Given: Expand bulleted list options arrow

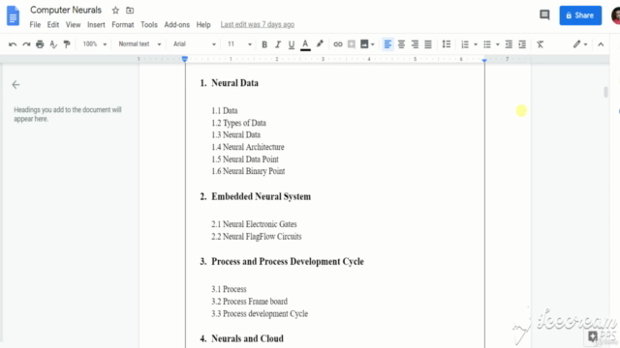Looking at the screenshot, I should point(497,44).
